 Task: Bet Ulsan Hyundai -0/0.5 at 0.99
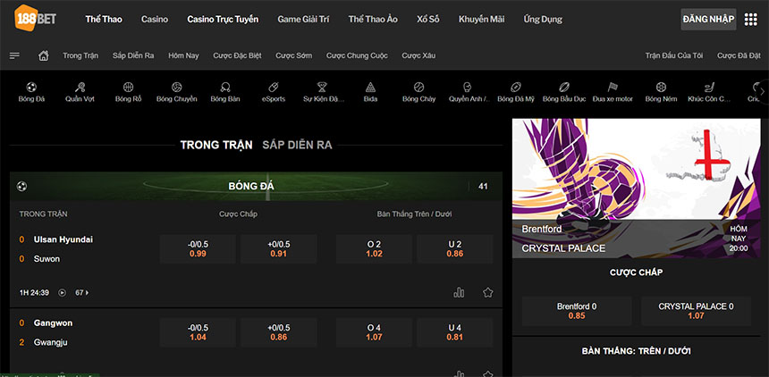pos(198,249)
